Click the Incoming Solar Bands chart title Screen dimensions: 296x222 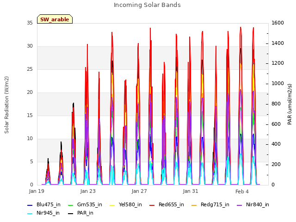coord(147,5)
